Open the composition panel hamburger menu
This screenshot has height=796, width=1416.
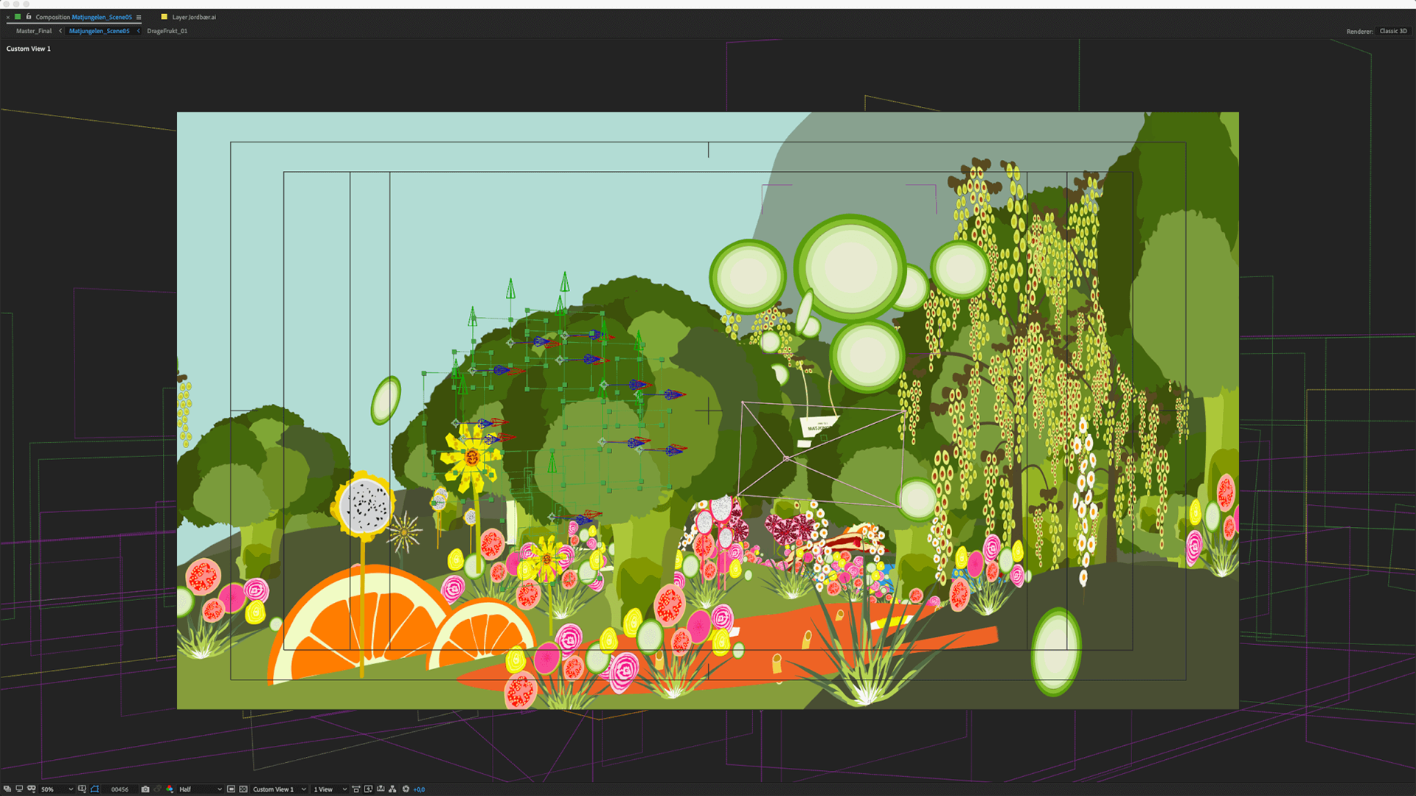coord(139,17)
